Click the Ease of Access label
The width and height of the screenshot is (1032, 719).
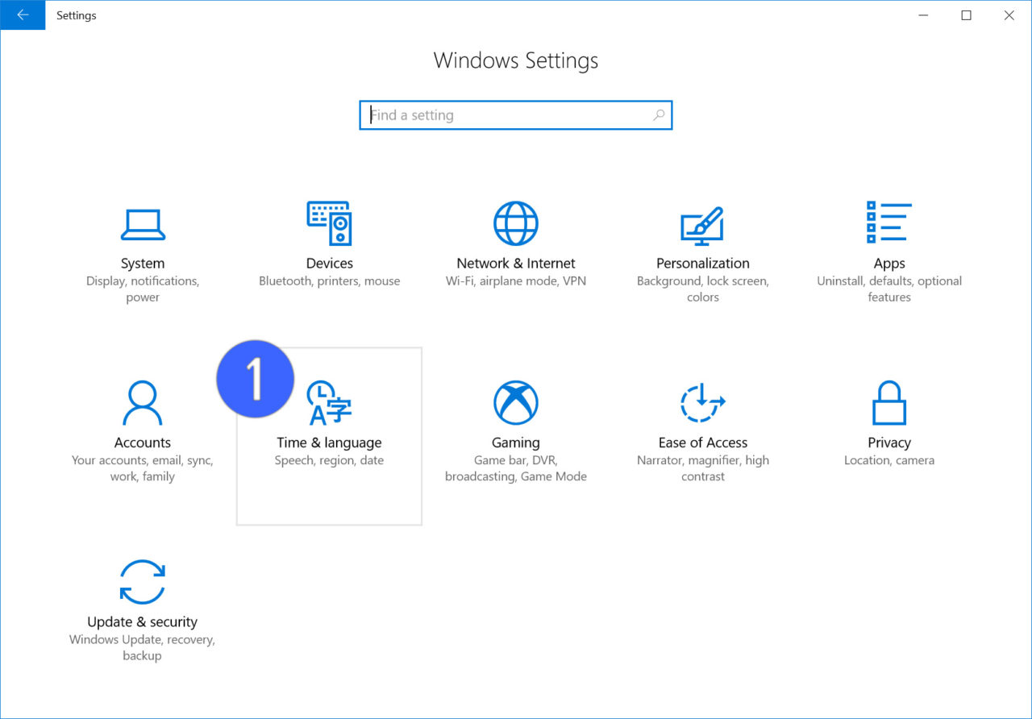pos(703,443)
